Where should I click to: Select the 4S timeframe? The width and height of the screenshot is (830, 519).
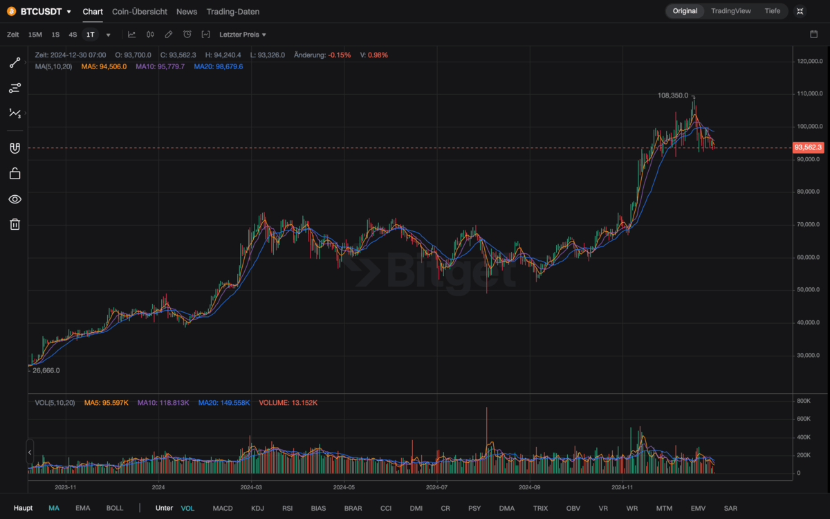73,35
